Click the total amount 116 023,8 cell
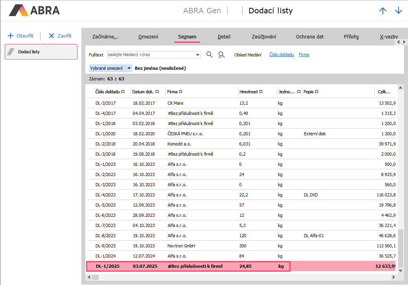The height and width of the screenshot is (285, 408). pos(386,195)
